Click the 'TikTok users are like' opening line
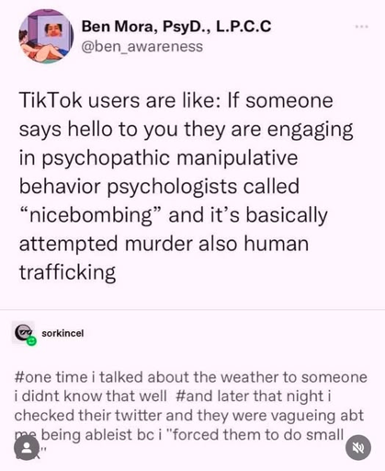The width and height of the screenshot is (385, 471). (119, 100)
